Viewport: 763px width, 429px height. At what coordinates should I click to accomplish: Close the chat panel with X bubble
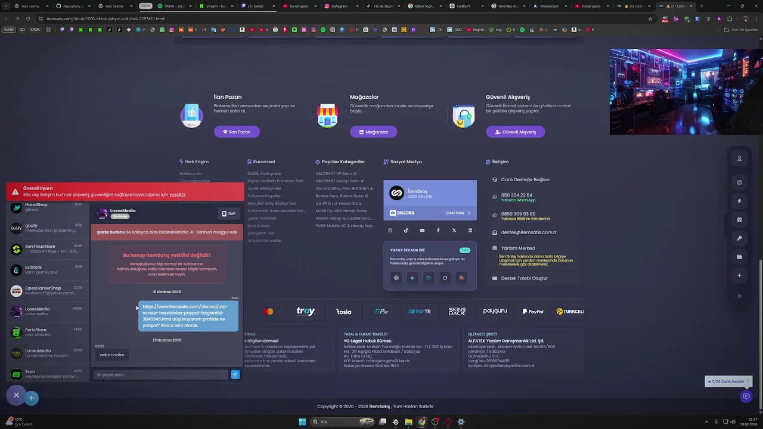(16, 394)
